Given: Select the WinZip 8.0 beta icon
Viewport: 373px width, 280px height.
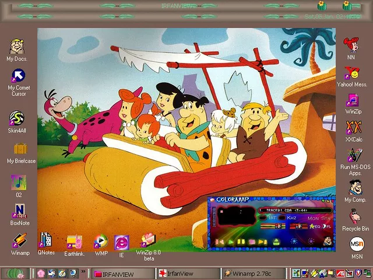Looking at the screenshot, I should point(149,247).
